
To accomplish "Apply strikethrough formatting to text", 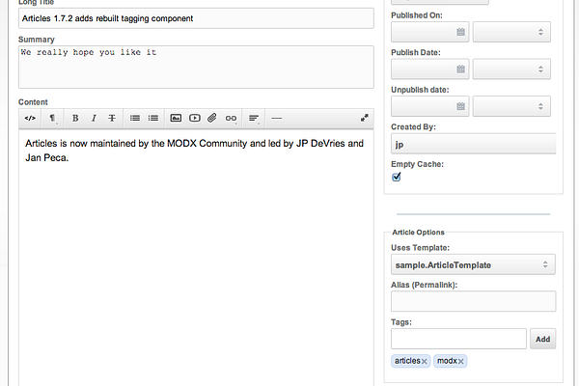I will [112, 118].
